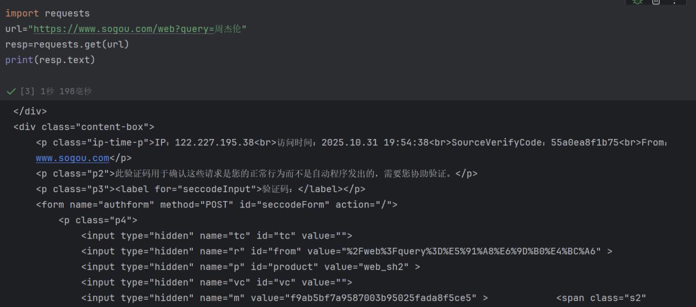
Task: Click the green execution success checkmark
Action: pyautogui.click(x=11, y=92)
